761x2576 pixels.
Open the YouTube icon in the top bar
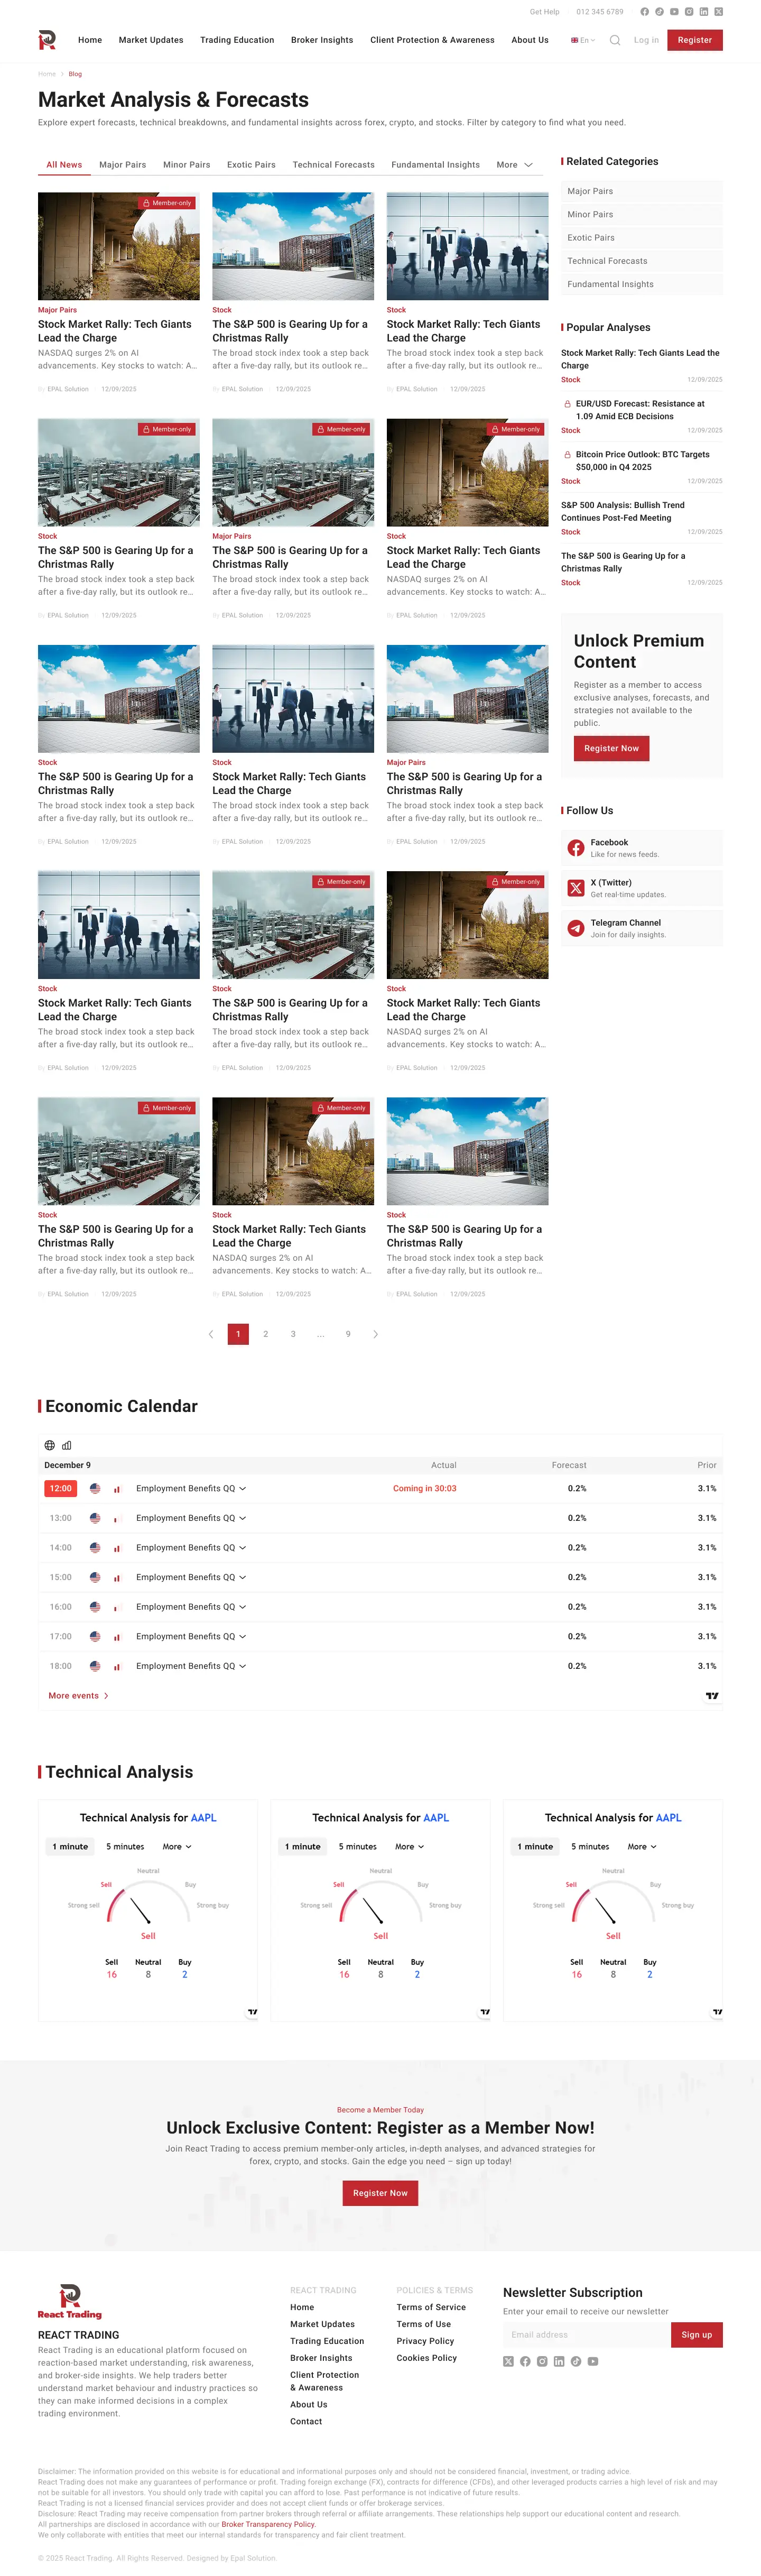pos(674,12)
